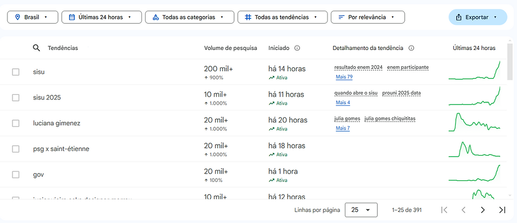Image resolution: width=517 pixels, height=223 pixels.
Task: Click the active trend icon in gov row
Action: coord(271,180)
